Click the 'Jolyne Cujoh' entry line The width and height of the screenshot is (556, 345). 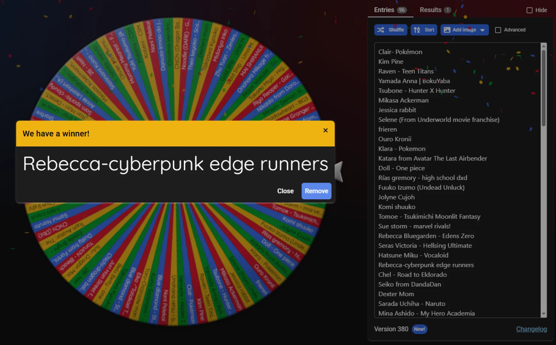(x=397, y=197)
